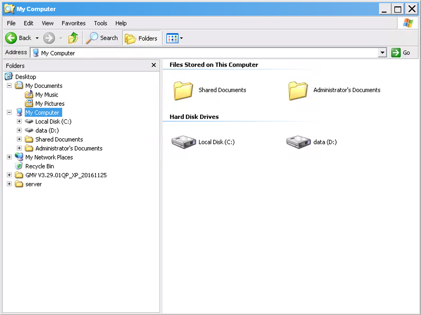Screen dimensions: 421x315
Task: Open the Favorites menu
Action: (x=73, y=23)
